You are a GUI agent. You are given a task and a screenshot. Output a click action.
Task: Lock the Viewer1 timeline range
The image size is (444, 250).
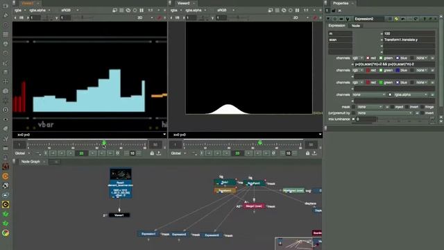(152, 153)
